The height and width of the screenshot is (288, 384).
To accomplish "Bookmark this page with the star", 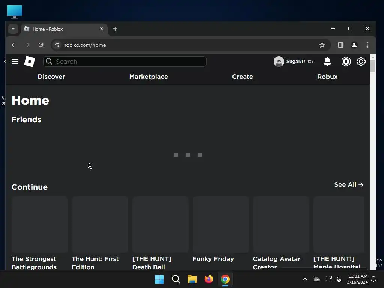I will [x=322, y=45].
